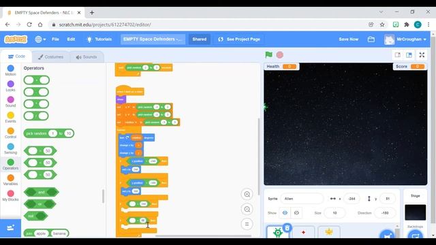Reset workspace zoom with equals icon
This screenshot has width=436, height=245.
(x=247, y=224)
